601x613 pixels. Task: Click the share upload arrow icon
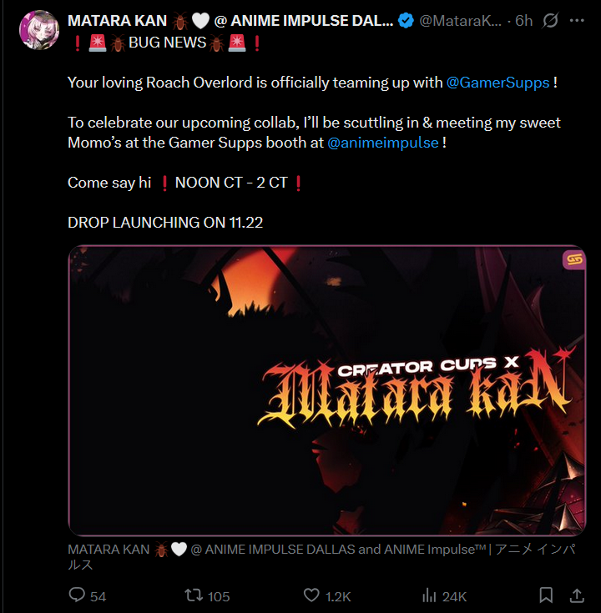click(577, 595)
